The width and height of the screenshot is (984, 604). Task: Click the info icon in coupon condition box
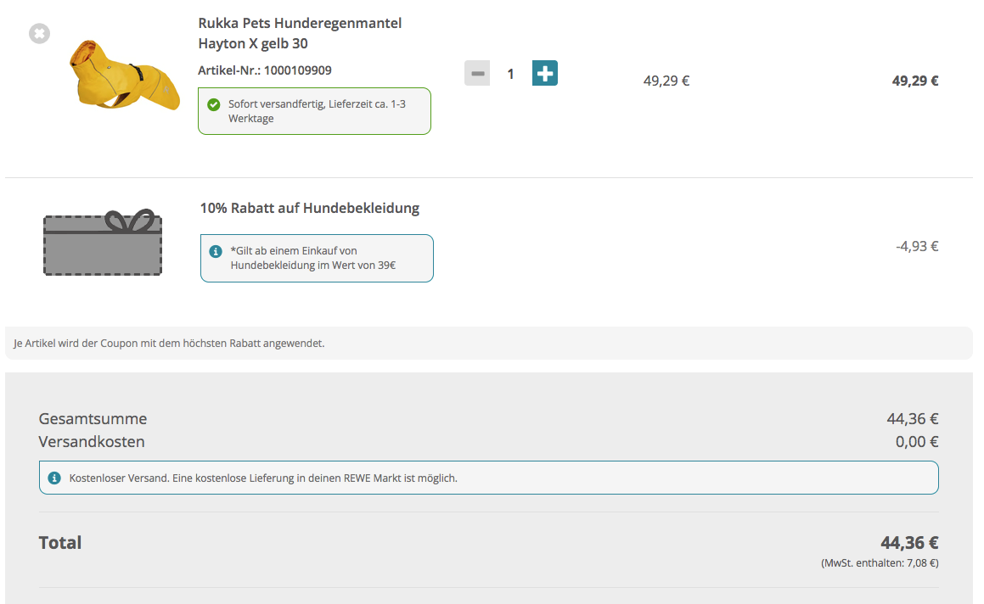point(216,252)
